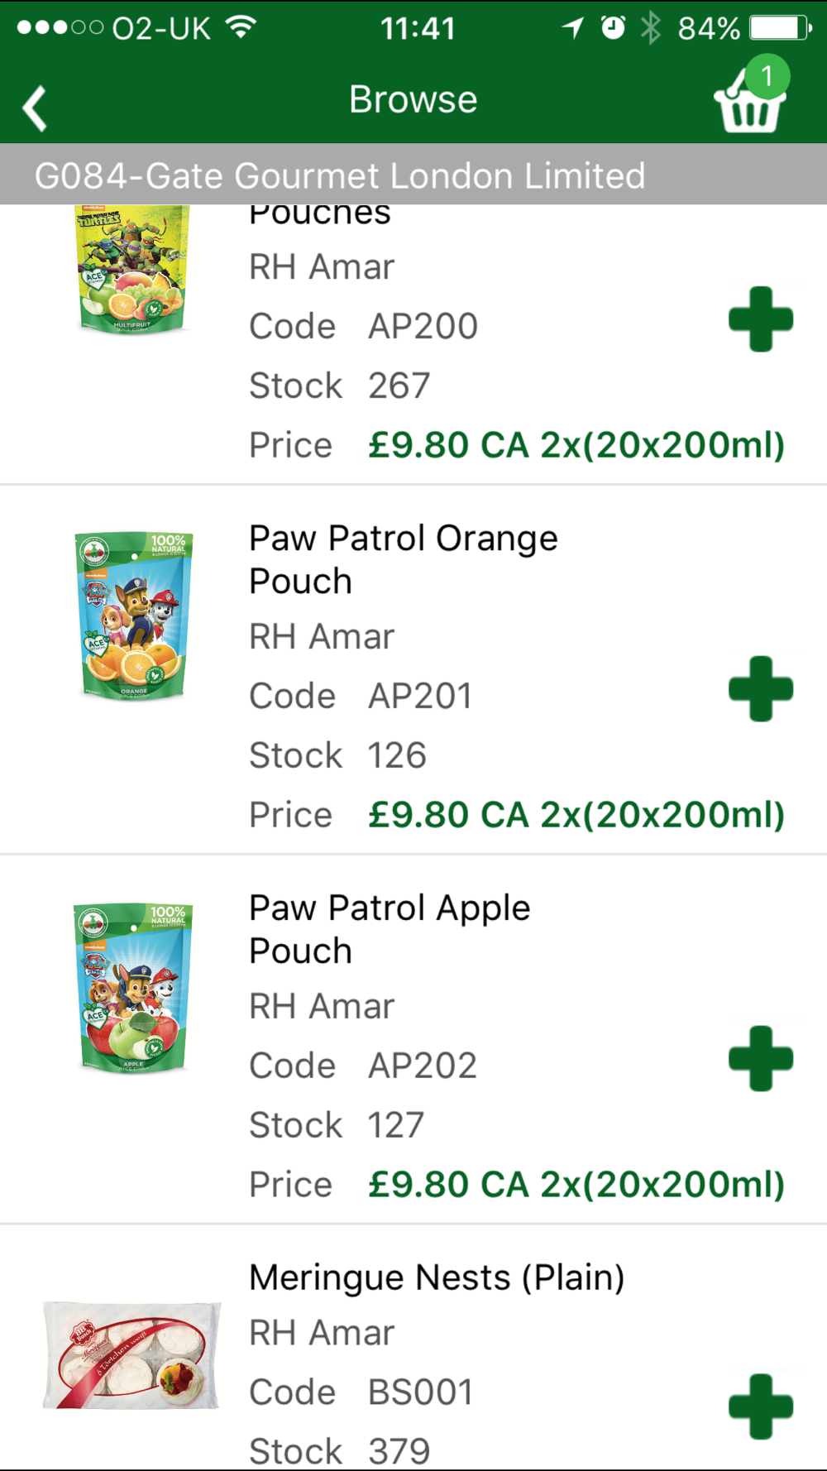Add AP200 pouches with green plus
The image size is (827, 1471).
[761, 319]
